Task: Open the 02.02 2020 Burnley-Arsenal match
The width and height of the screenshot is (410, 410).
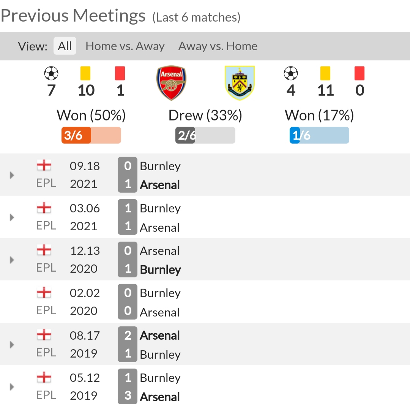Action: tap(205, 302)
